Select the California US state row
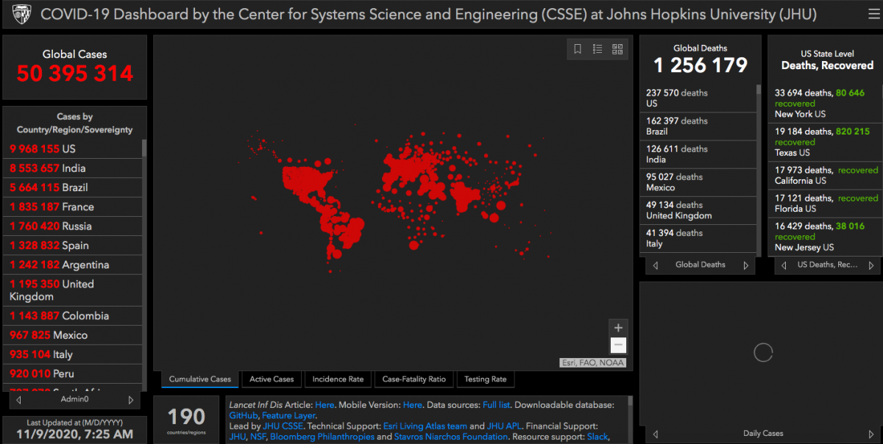 826,175
